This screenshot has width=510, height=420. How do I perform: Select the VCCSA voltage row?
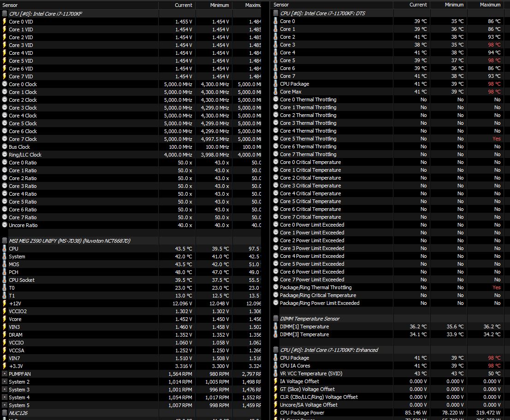130,350
